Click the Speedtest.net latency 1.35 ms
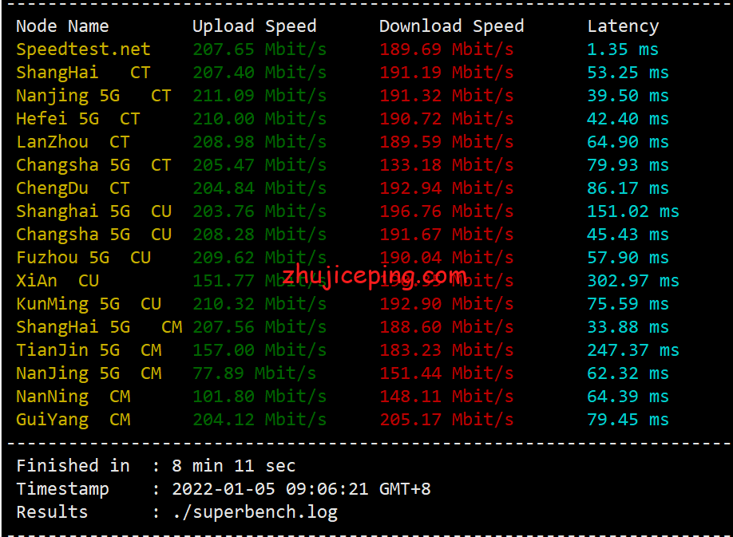Viewport: 733px width, 537px height. pyautogui.click(x=623, y=49)
